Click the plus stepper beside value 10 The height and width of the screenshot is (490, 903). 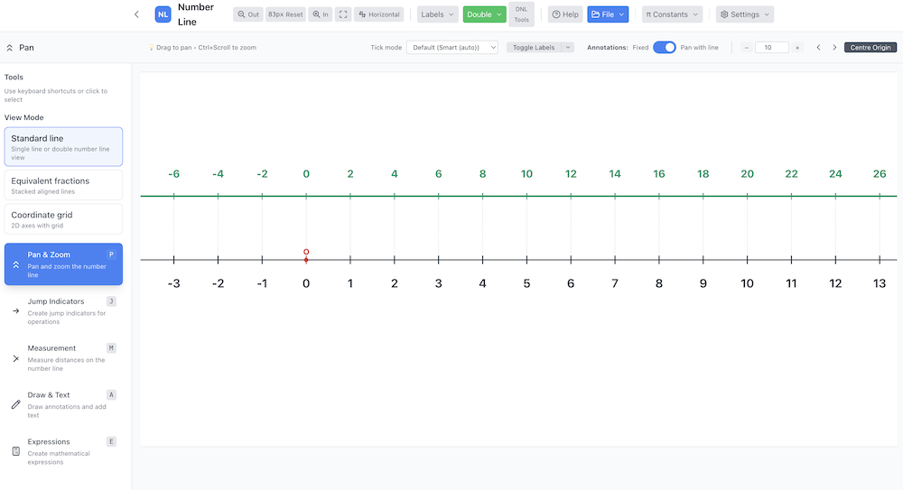click(x=797, y=47)
